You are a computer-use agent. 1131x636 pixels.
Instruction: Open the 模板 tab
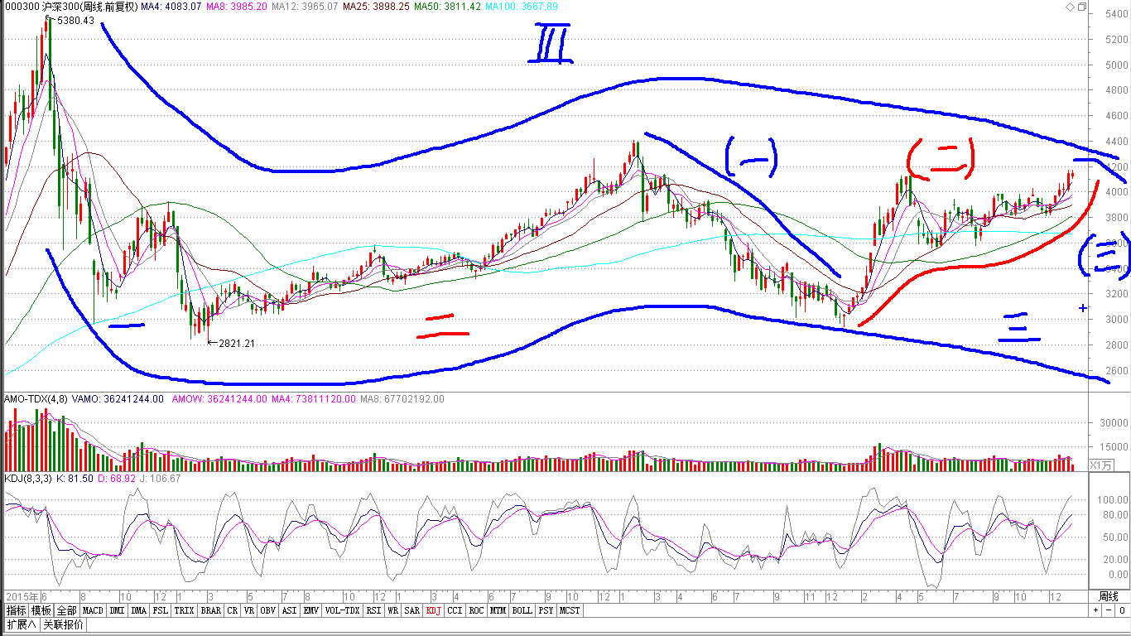(x=41, y=610)
